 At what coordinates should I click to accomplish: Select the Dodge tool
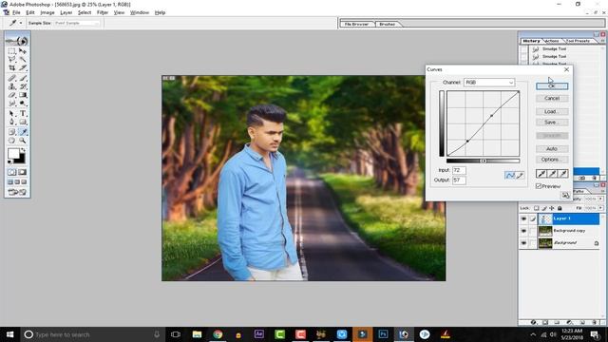23,104
